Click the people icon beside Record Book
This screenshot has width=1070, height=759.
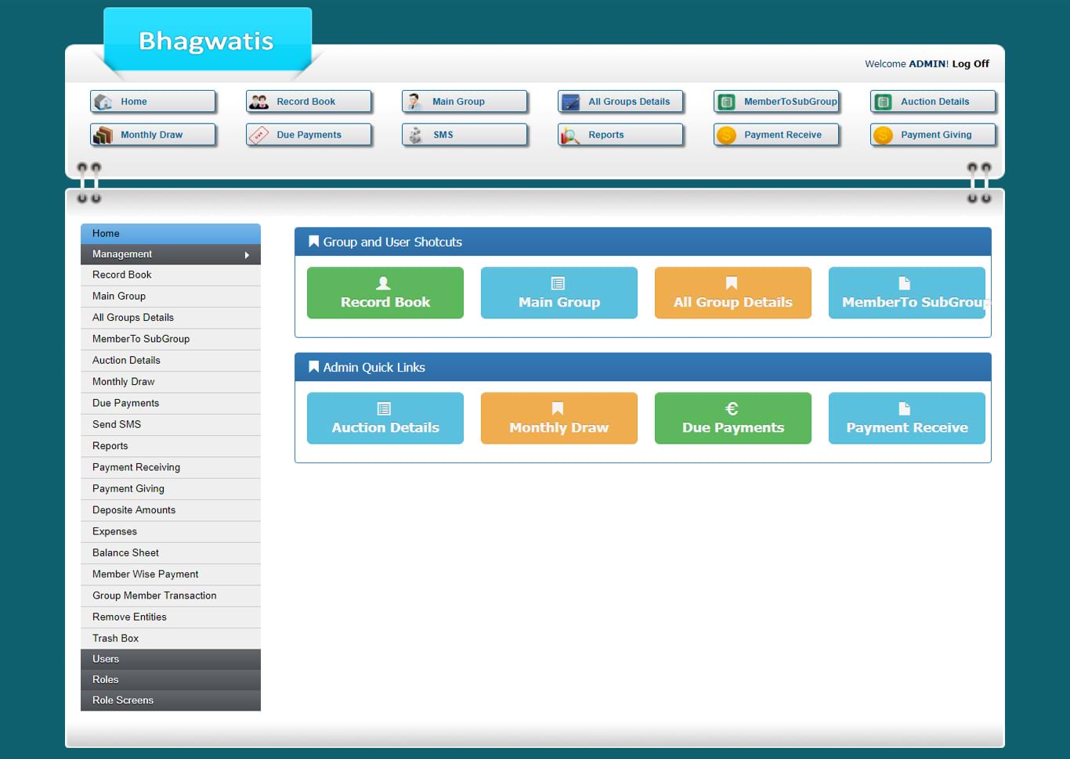pyautogui.click(x=258, y=102)
